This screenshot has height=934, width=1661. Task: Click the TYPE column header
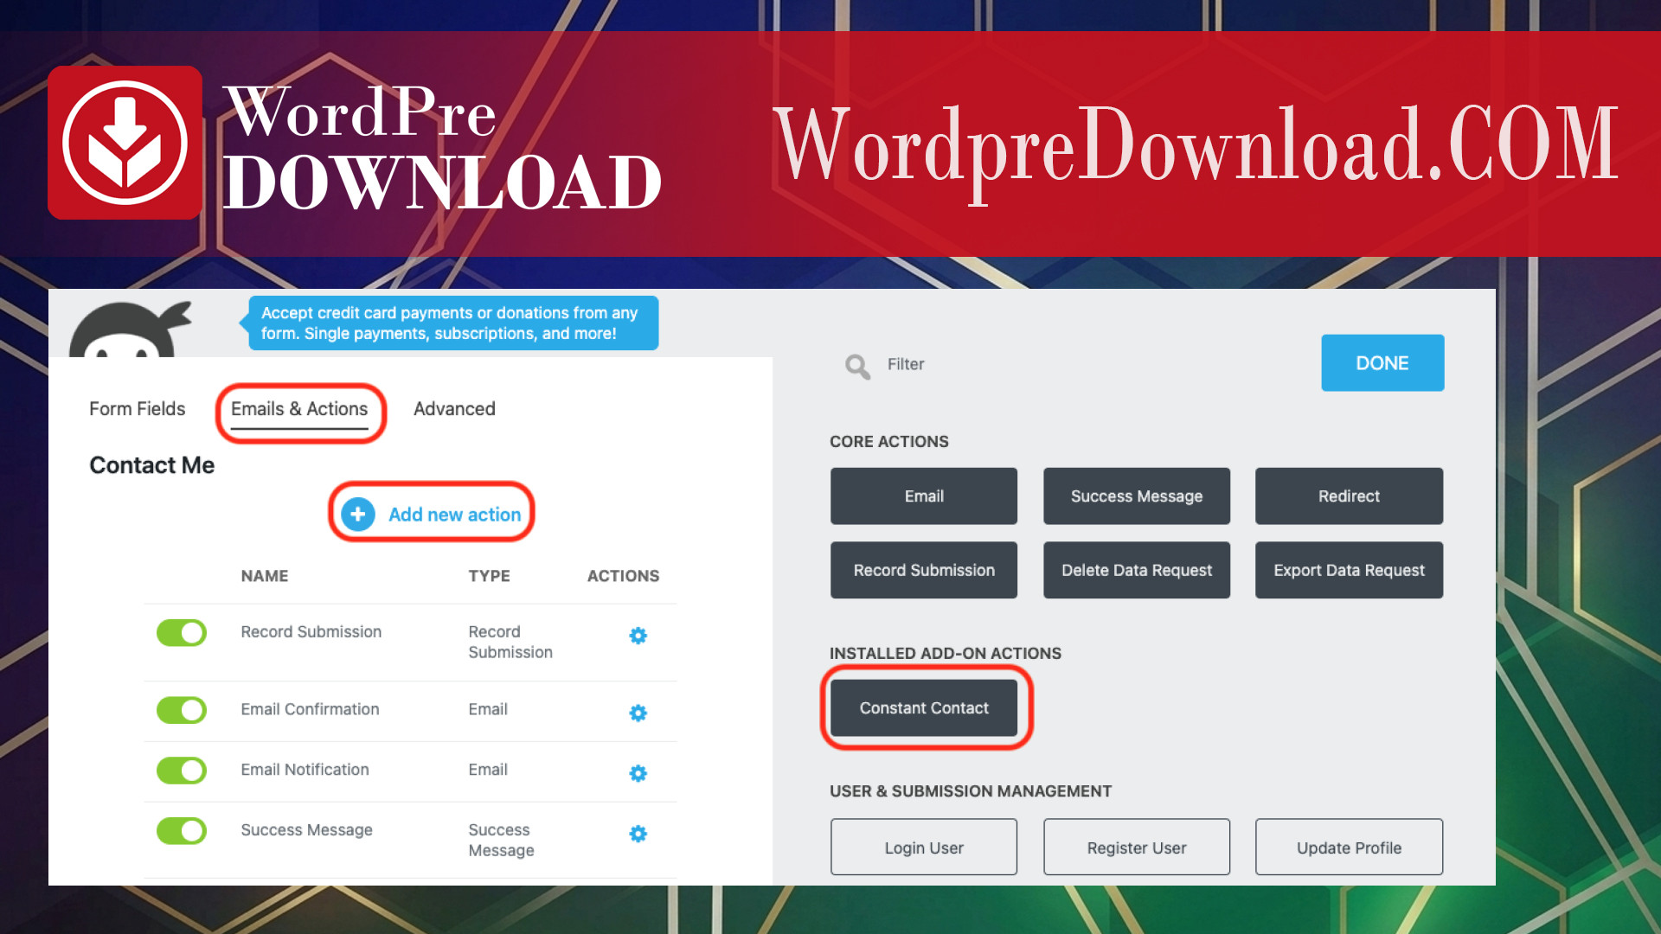click(x=490, y=576)
